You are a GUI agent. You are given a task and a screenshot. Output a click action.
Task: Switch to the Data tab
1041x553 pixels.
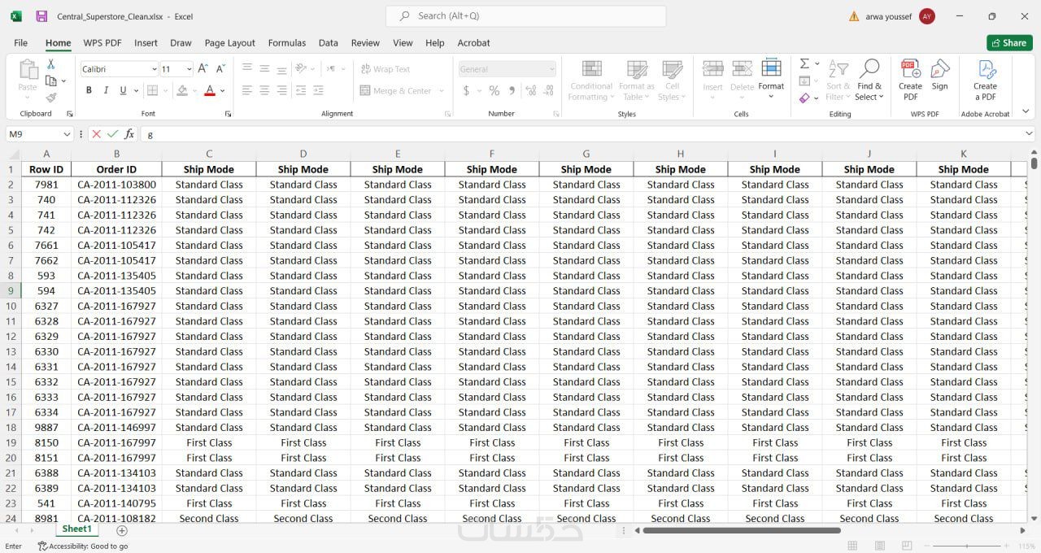[x=329, y=43]
